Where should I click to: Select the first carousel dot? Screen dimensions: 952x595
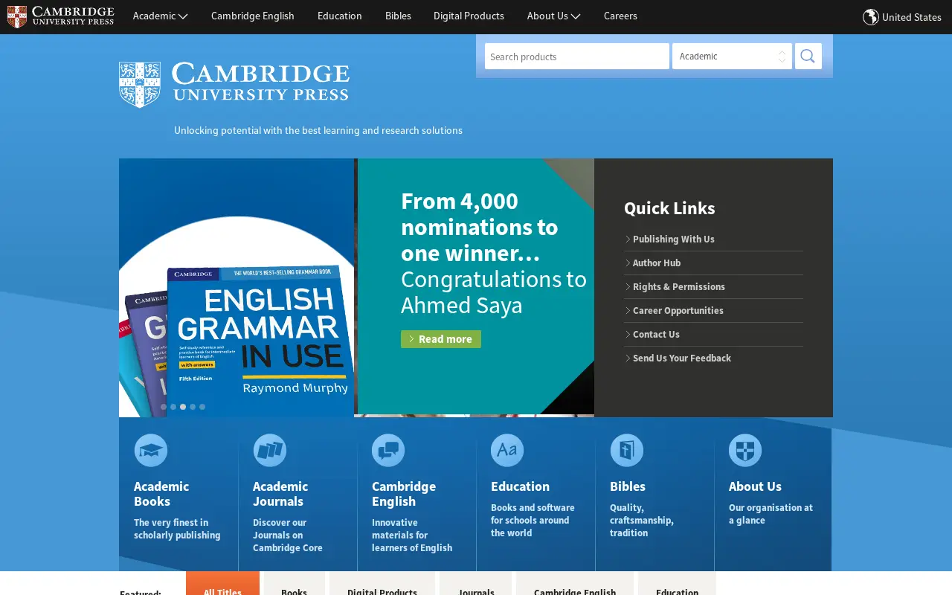point(164,407)
